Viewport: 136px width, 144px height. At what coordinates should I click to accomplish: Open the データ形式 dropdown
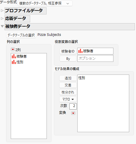pos(45,3)
